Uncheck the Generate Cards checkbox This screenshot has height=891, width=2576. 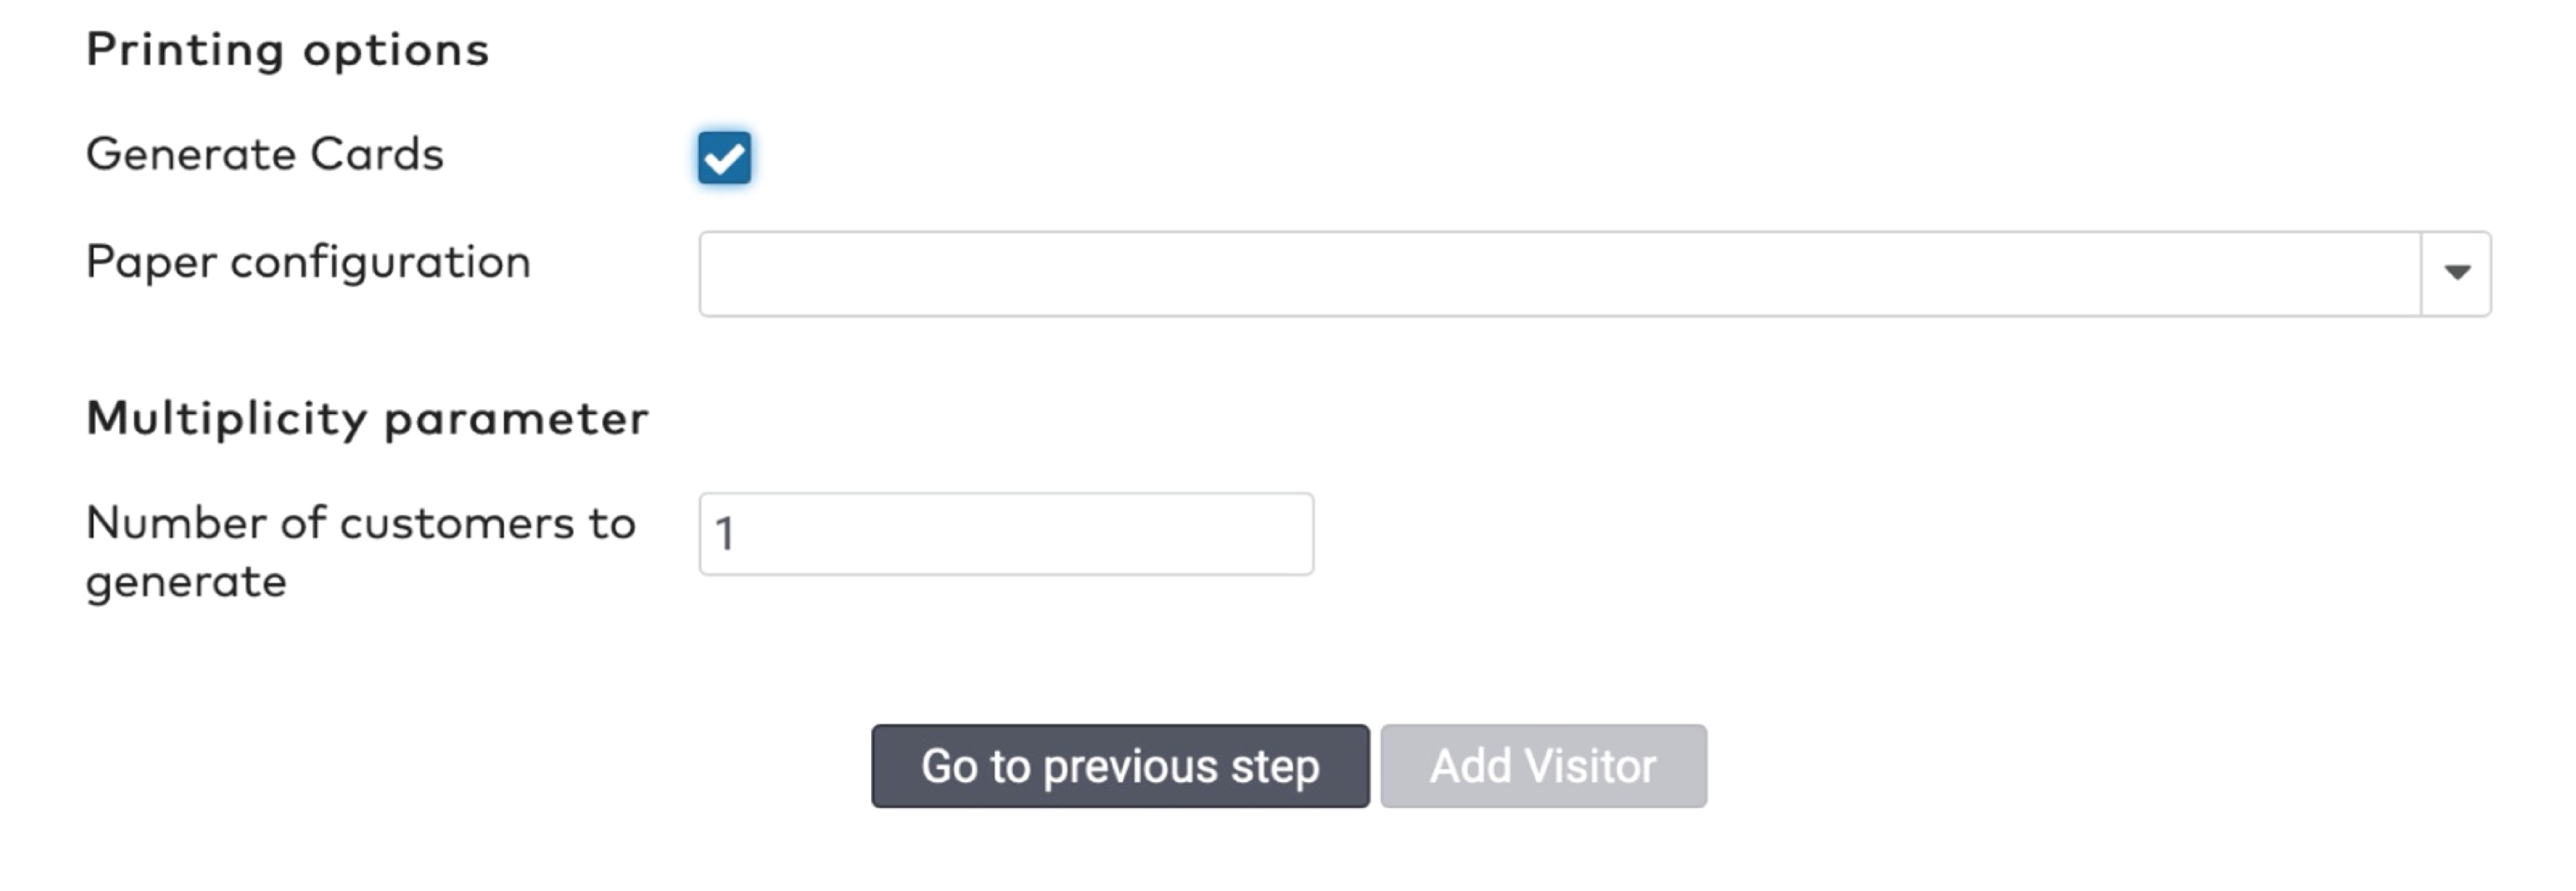[724, 158]
